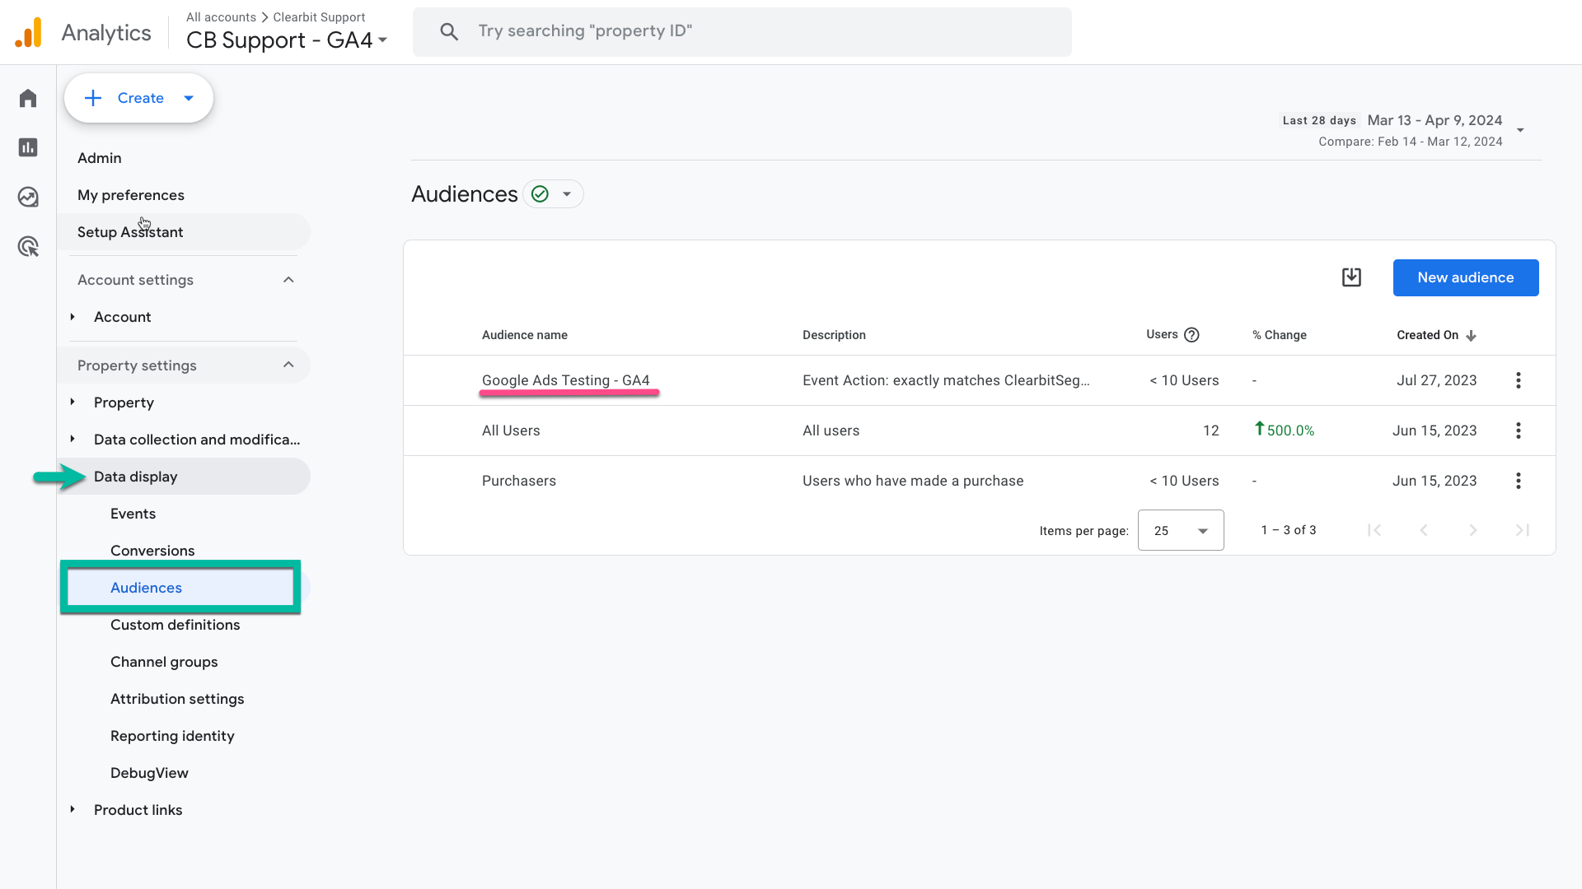Expand the Product links item

(73, 809)
